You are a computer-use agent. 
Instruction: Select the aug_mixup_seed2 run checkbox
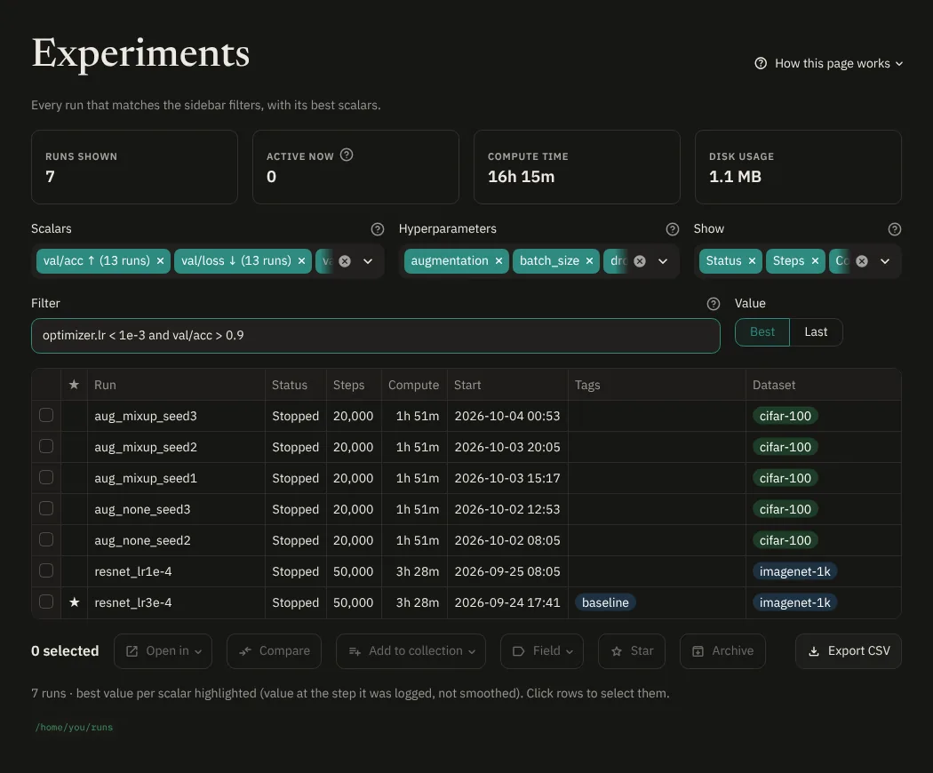click(46, 446)
